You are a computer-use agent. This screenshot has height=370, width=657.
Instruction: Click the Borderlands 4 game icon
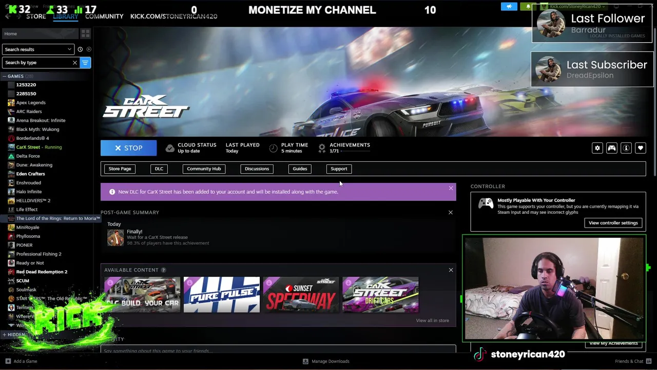click(11, 138)
